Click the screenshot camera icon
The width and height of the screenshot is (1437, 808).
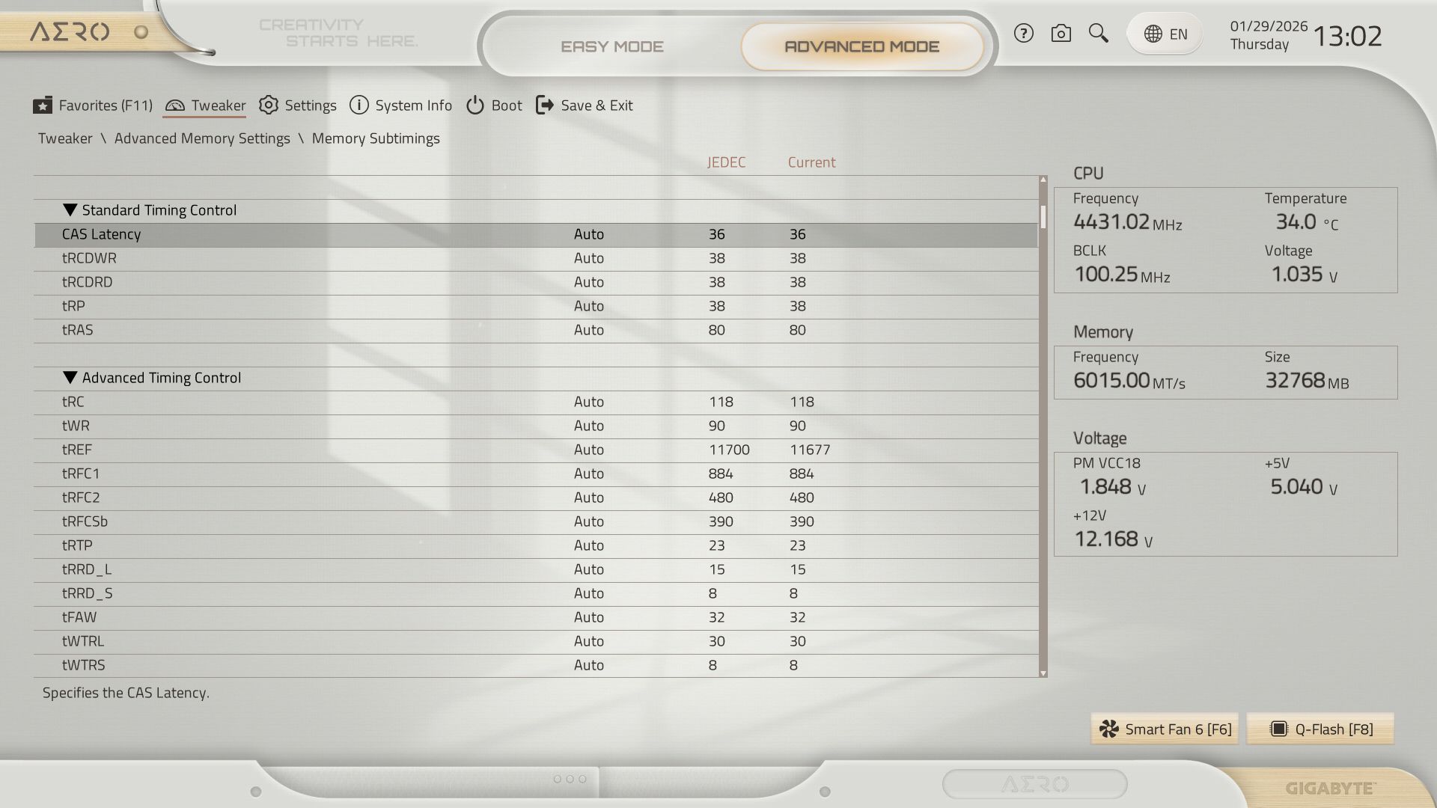pos(1061,34)
